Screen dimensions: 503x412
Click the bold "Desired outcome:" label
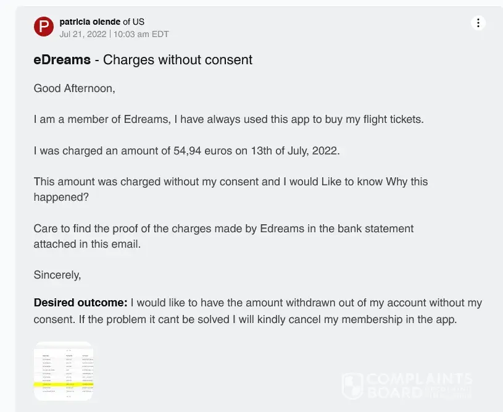80,303
